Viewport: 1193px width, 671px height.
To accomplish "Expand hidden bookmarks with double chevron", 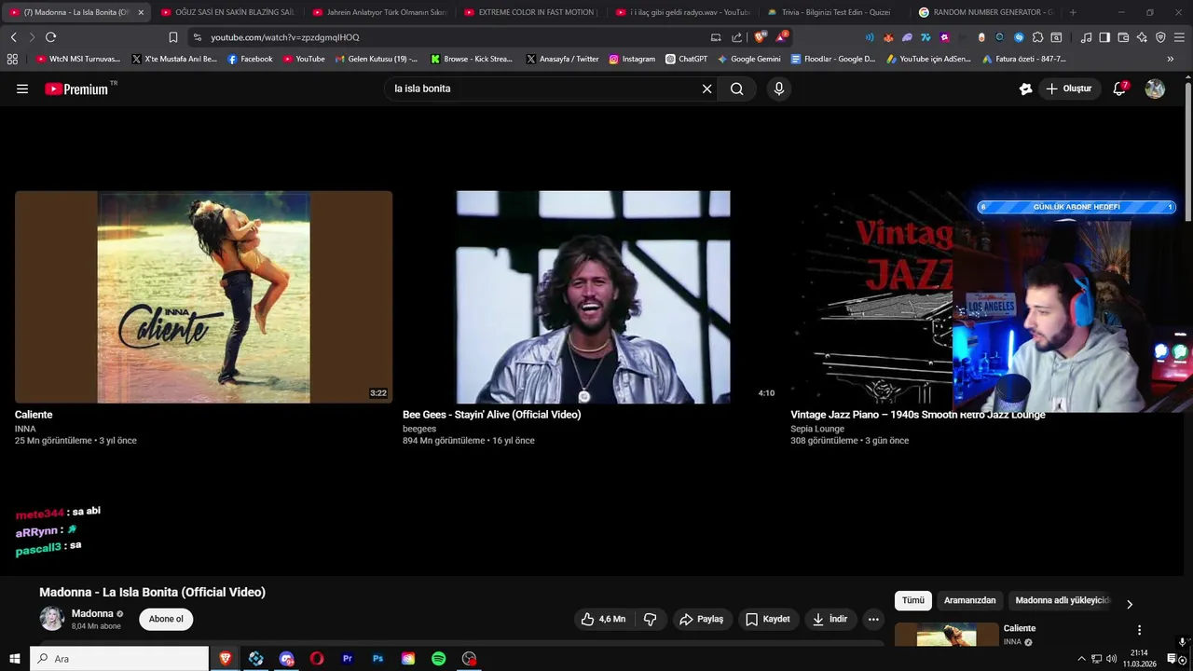I will 1171,59.
